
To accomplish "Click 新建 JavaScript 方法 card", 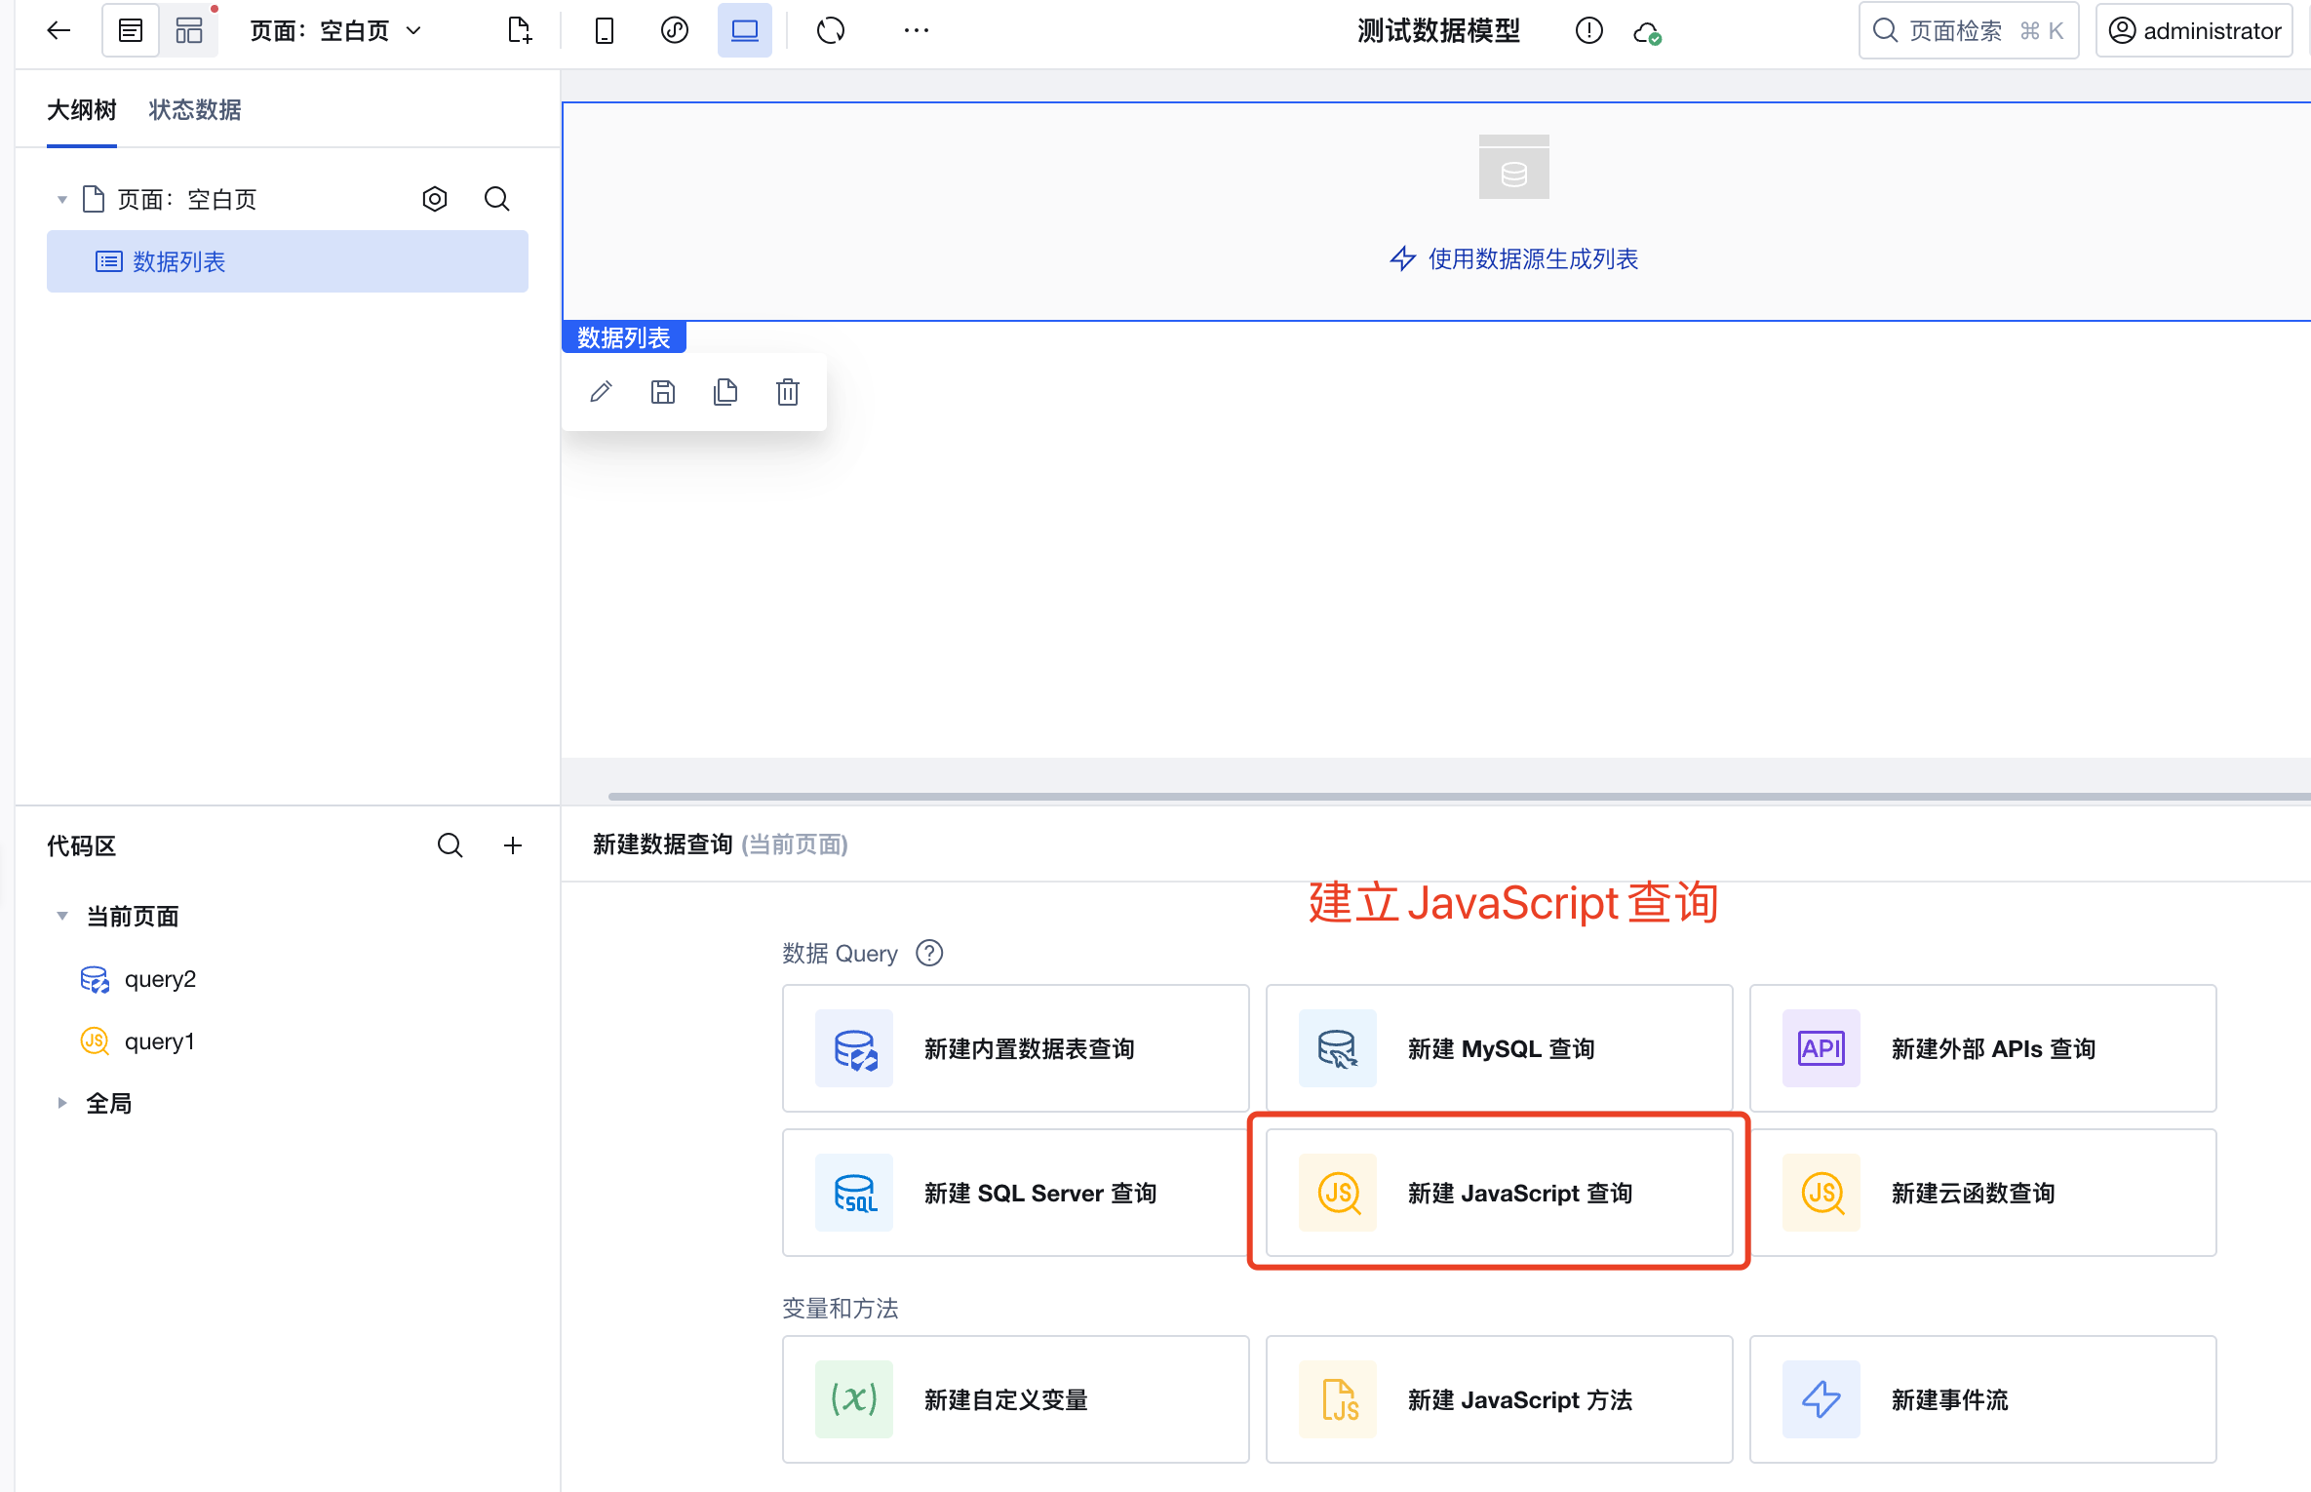I will click(1499, 1399).
